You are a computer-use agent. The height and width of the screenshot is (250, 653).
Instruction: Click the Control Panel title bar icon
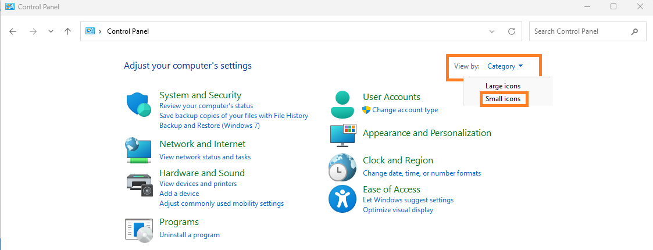[9, 6]
